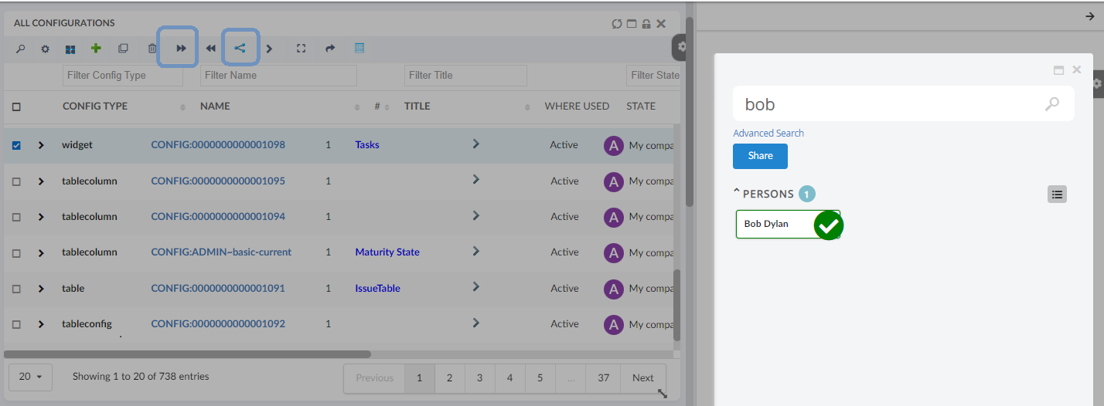Viewport: 1104px width, 406px height.
Task: Open the Advanced Search link
Action: [x=768, y=134]
